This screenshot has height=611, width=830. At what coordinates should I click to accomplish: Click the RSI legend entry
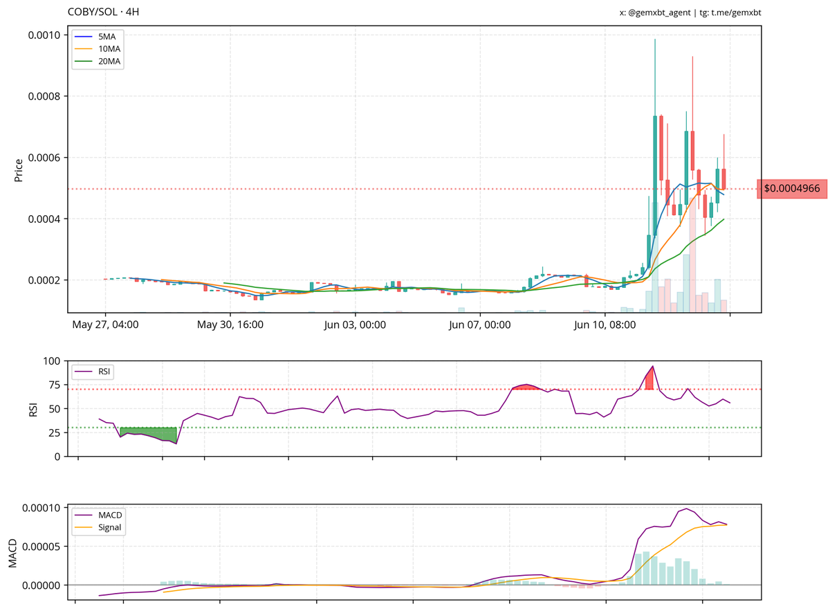tap(93, 372)
